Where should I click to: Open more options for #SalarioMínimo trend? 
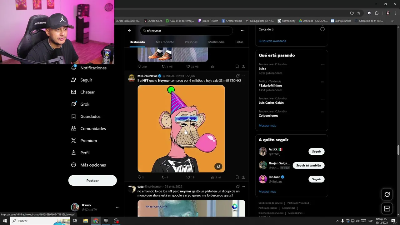pyautogui.click(x=322, y=82)
